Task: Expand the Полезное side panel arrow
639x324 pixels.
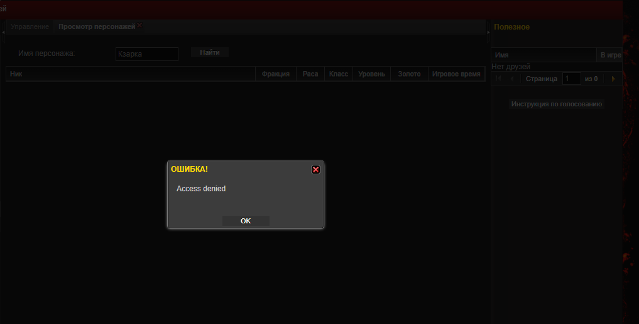Action: click(488, 31)
